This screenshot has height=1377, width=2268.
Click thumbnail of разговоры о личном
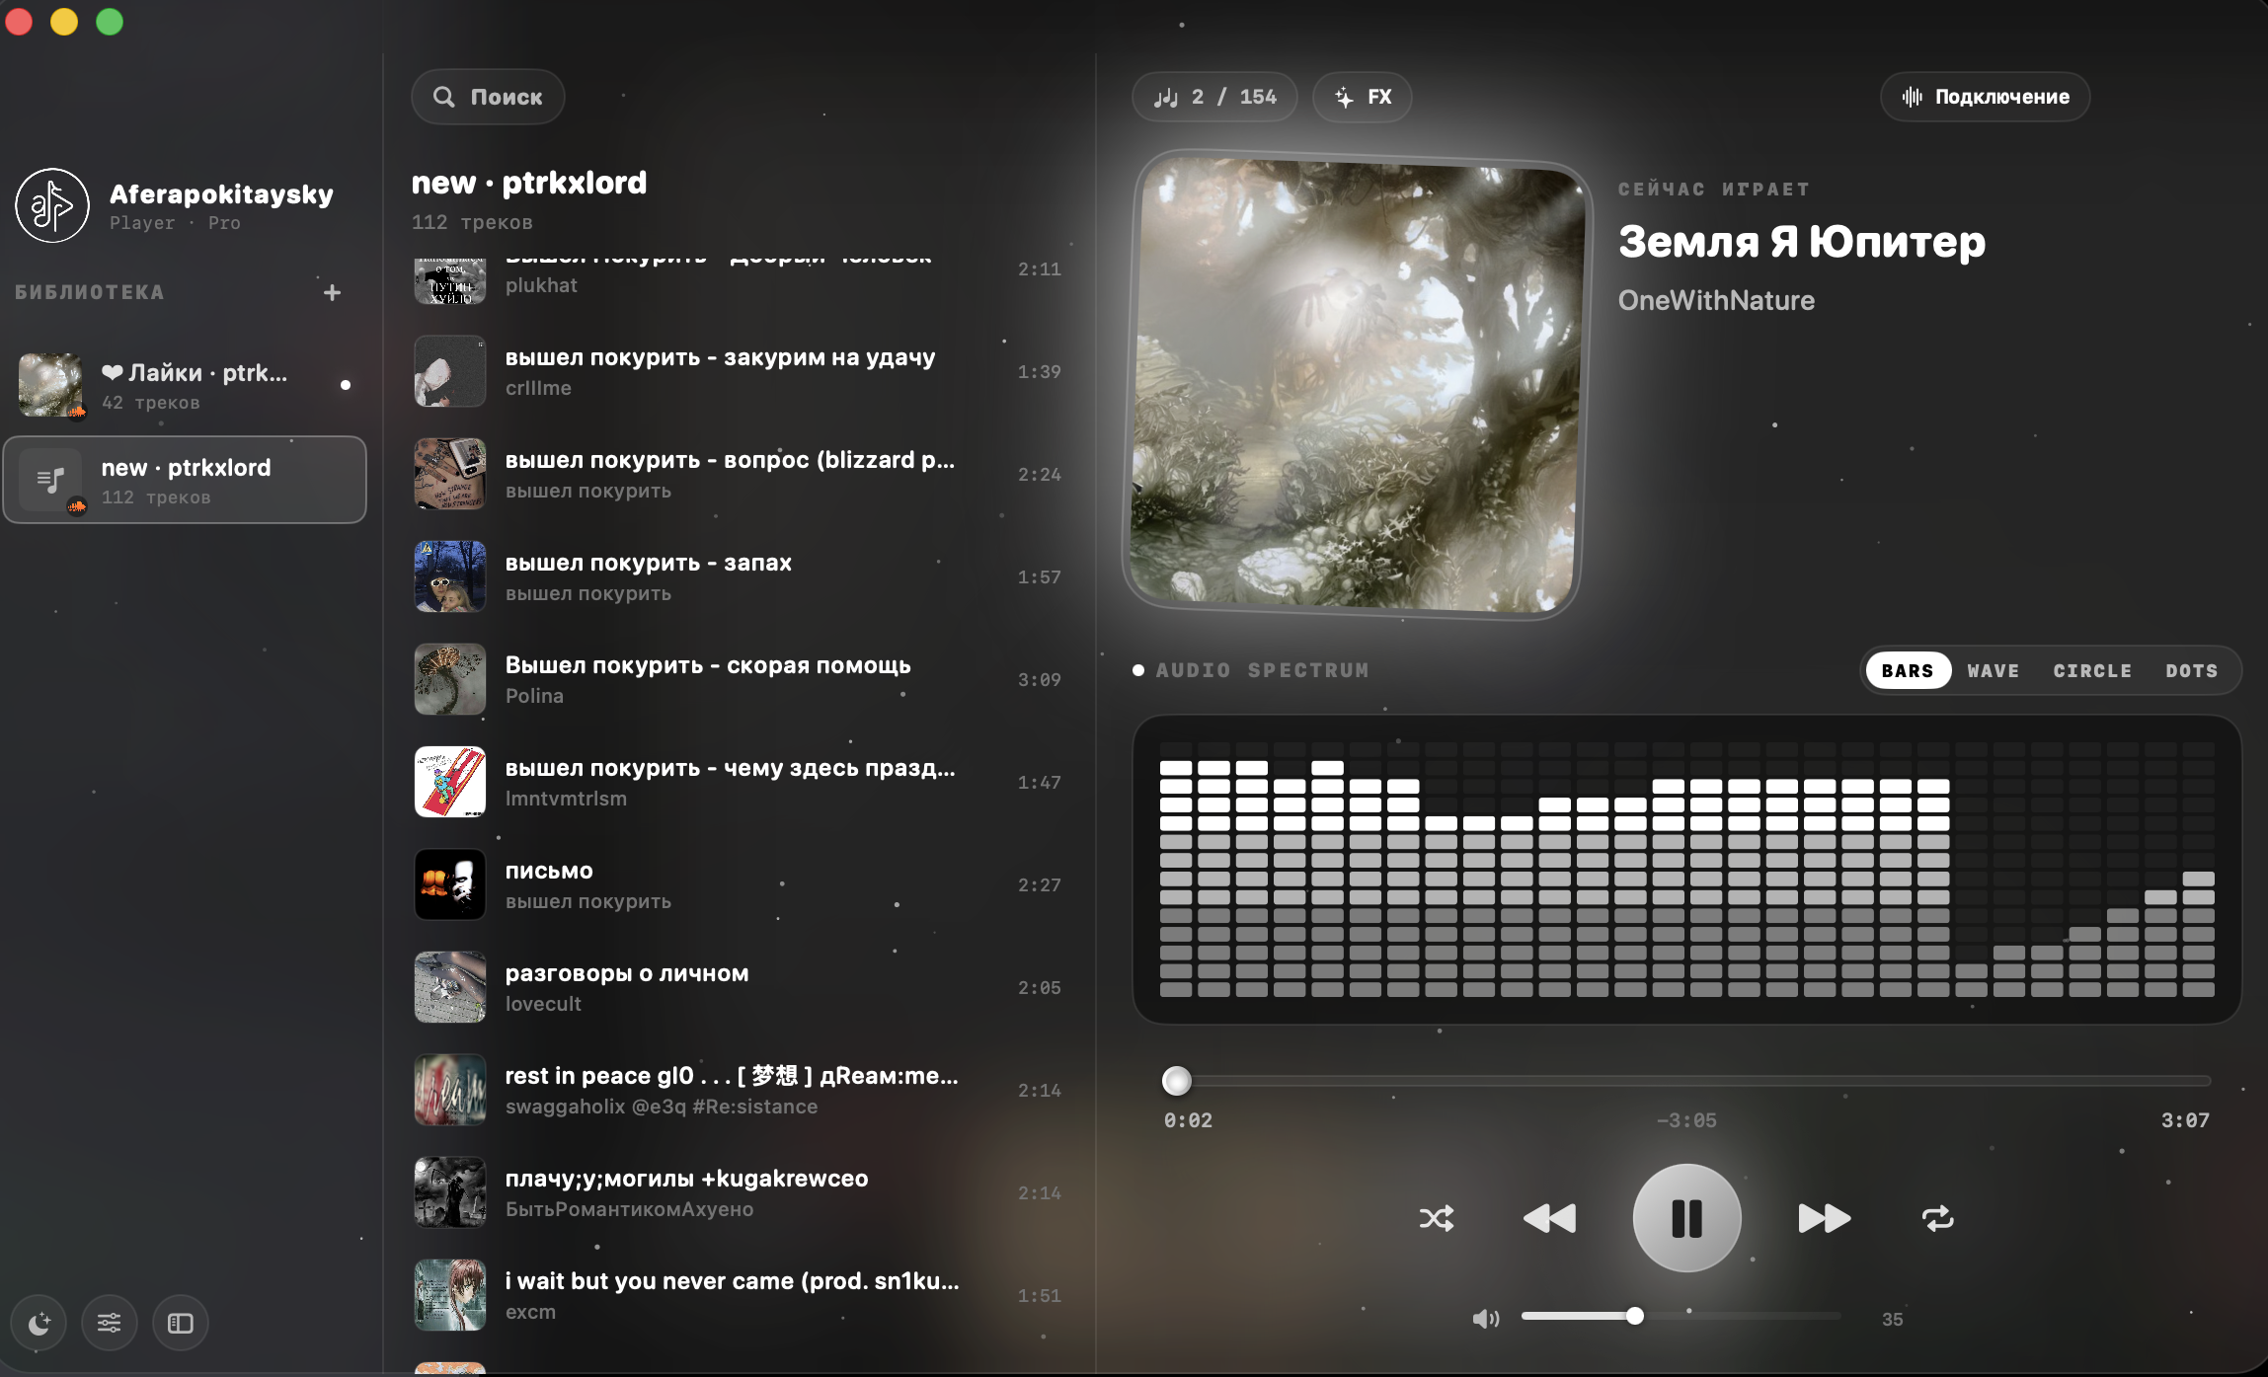450,987
